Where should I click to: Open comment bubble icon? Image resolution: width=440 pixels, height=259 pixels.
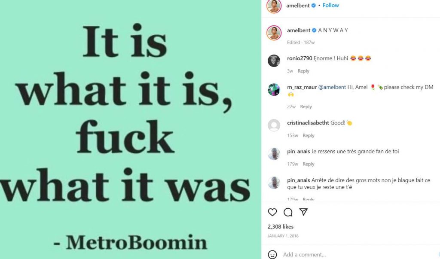point(288,212)
